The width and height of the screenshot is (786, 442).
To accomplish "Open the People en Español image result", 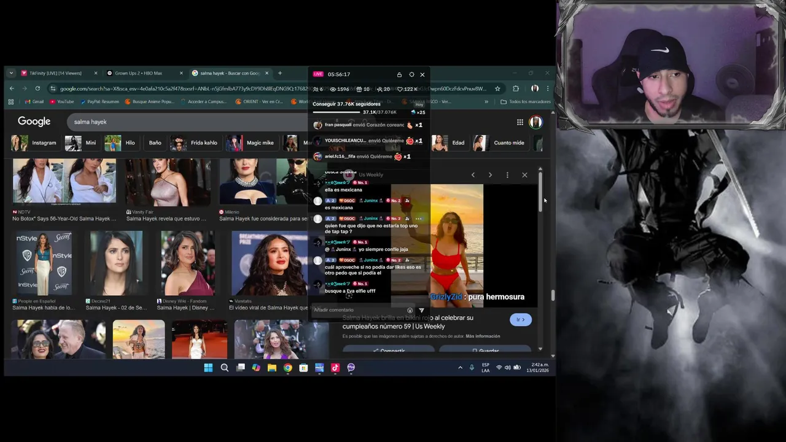I will [x=44, y=271].
